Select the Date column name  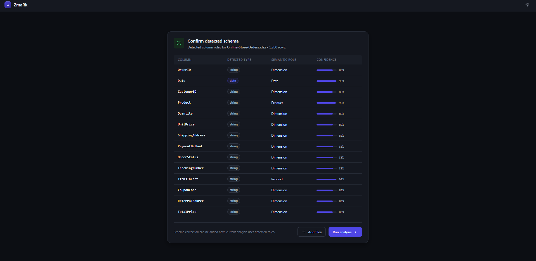(181, 81)
